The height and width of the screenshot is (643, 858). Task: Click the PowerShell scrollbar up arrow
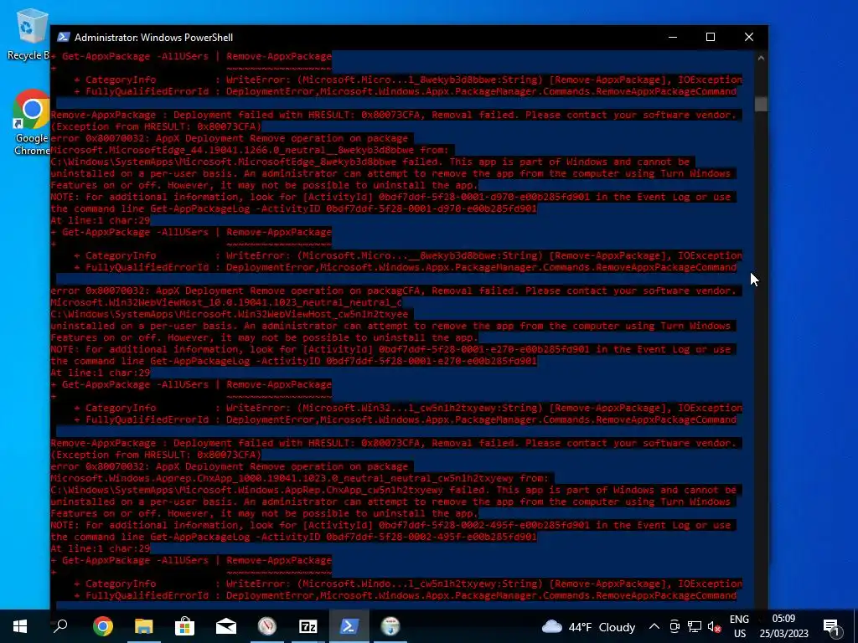pyautogui.click(x=761, y=58)
